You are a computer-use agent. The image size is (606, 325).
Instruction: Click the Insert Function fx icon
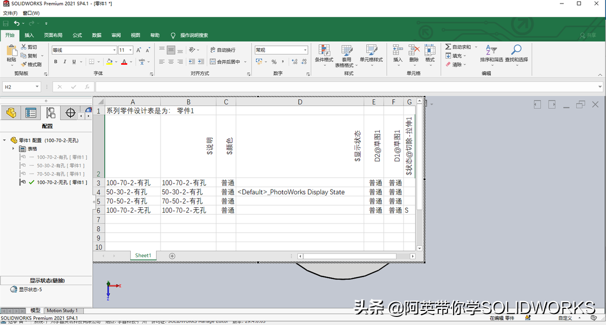pyautogui.click(x=87, y=87)
